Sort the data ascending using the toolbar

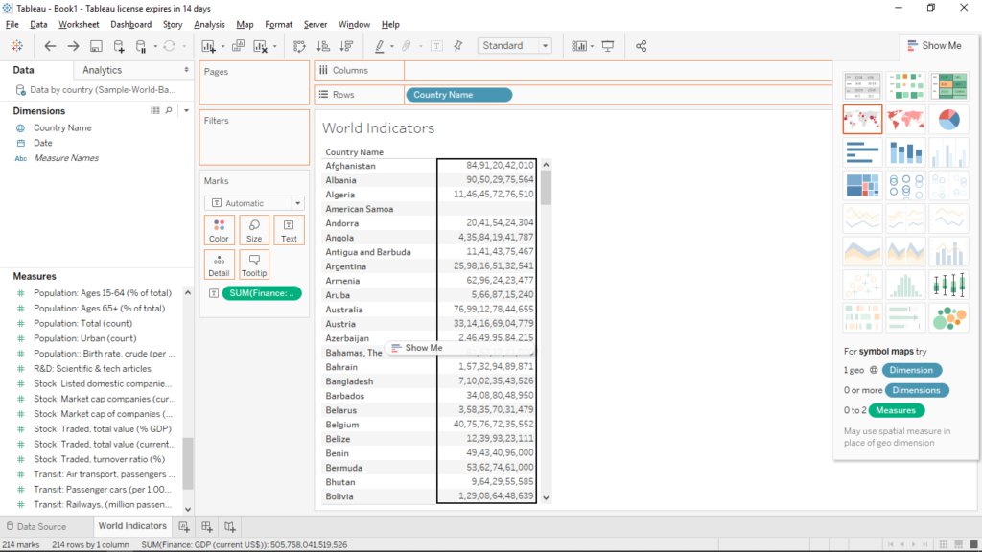click(325, 45)
